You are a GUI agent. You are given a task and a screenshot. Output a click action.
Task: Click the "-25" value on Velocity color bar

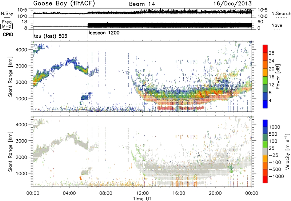pyautogui.click(x=274, y=155)
